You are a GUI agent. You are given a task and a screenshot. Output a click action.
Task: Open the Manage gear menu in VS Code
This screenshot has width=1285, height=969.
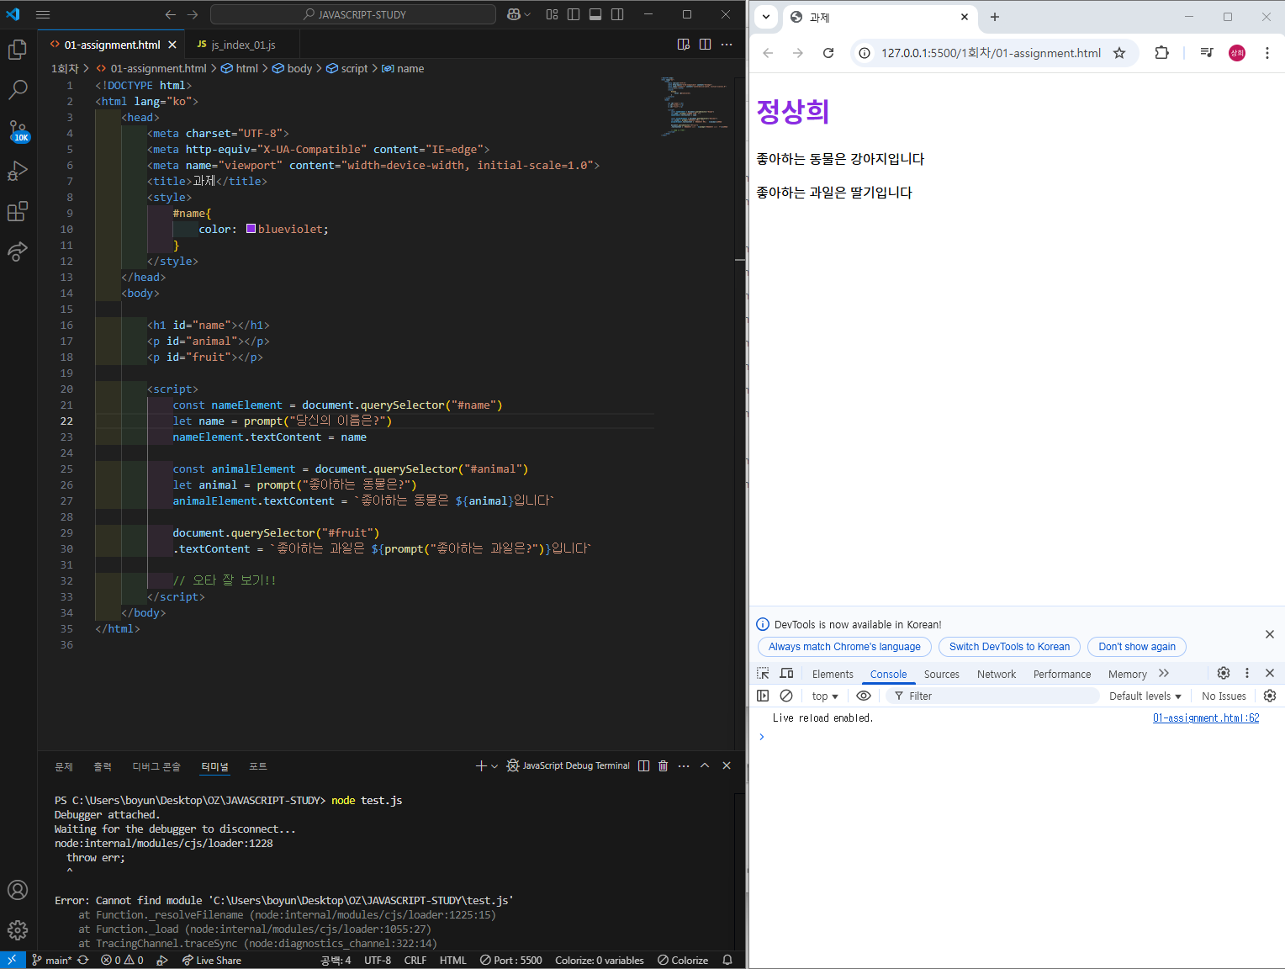click(18, 929)
